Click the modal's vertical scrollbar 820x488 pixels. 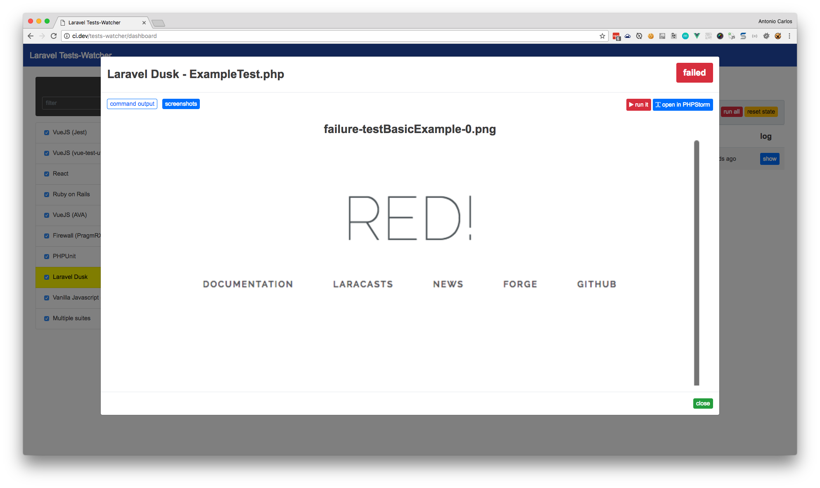pos(697,263)
